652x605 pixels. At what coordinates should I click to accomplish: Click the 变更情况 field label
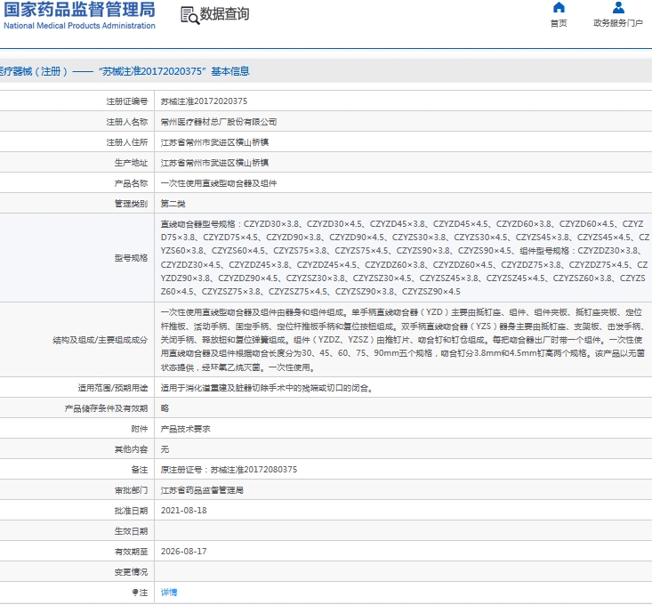131,572
